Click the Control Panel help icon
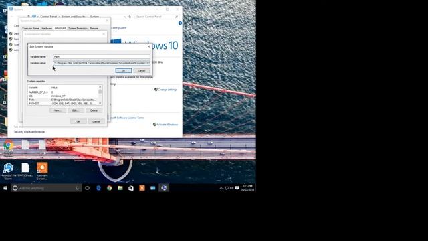This screenshot has width=428, height=241. (x=180, y=23)
